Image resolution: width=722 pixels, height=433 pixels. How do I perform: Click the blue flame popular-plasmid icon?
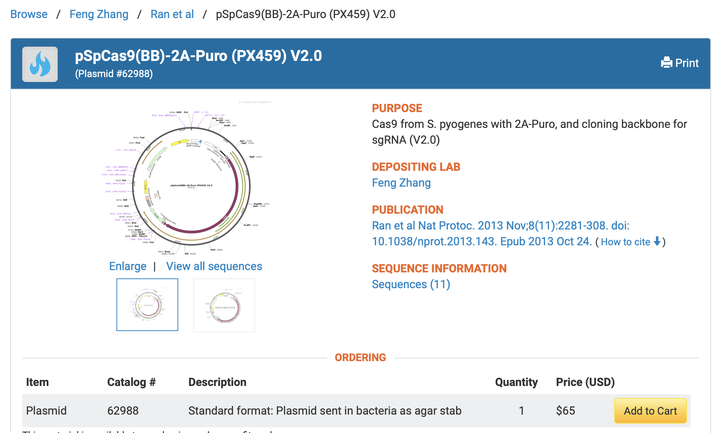click(x=40, y=64)
